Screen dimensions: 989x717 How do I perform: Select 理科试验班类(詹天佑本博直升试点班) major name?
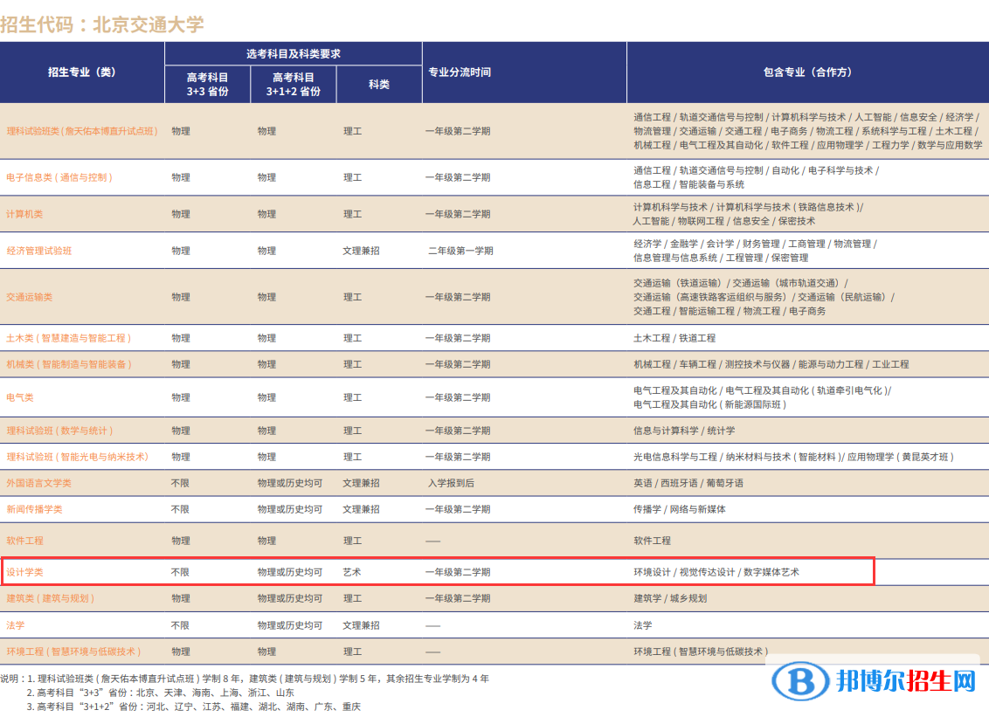(x=82, y=131)
